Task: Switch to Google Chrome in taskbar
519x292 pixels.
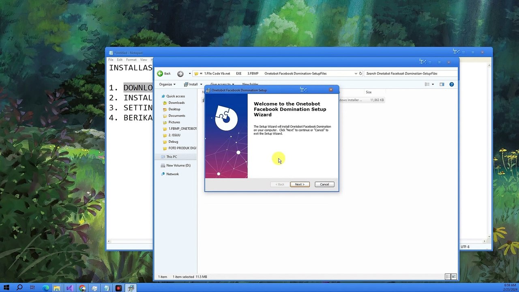Action: [82, 288]
